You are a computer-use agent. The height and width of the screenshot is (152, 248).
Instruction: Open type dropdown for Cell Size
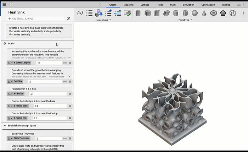tap(10, 81)
